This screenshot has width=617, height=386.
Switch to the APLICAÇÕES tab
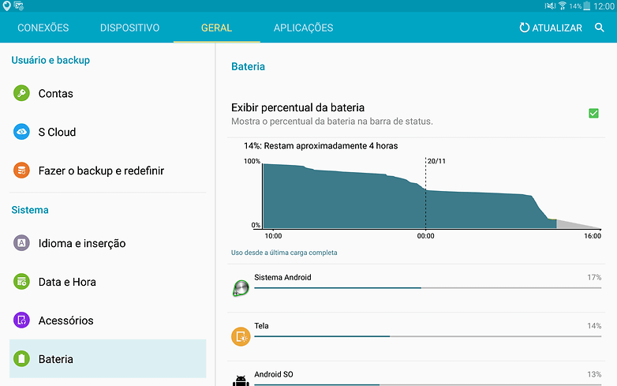coord(304,28)
